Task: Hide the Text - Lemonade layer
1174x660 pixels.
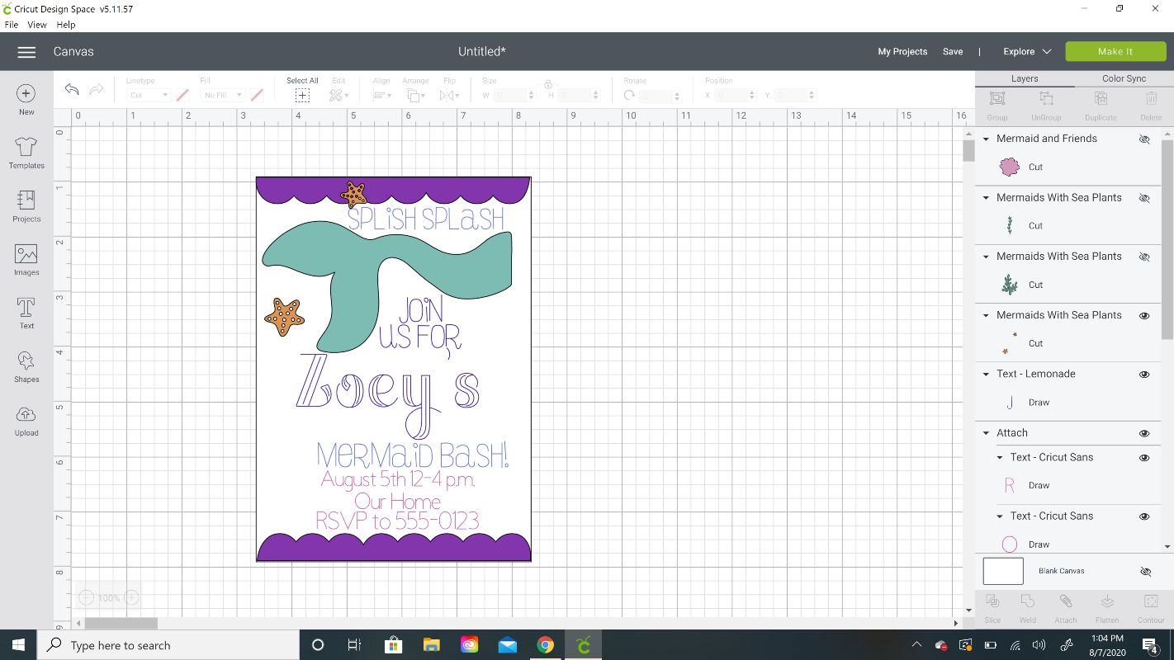Action: pyautogui.click(x=1144, y=374)
